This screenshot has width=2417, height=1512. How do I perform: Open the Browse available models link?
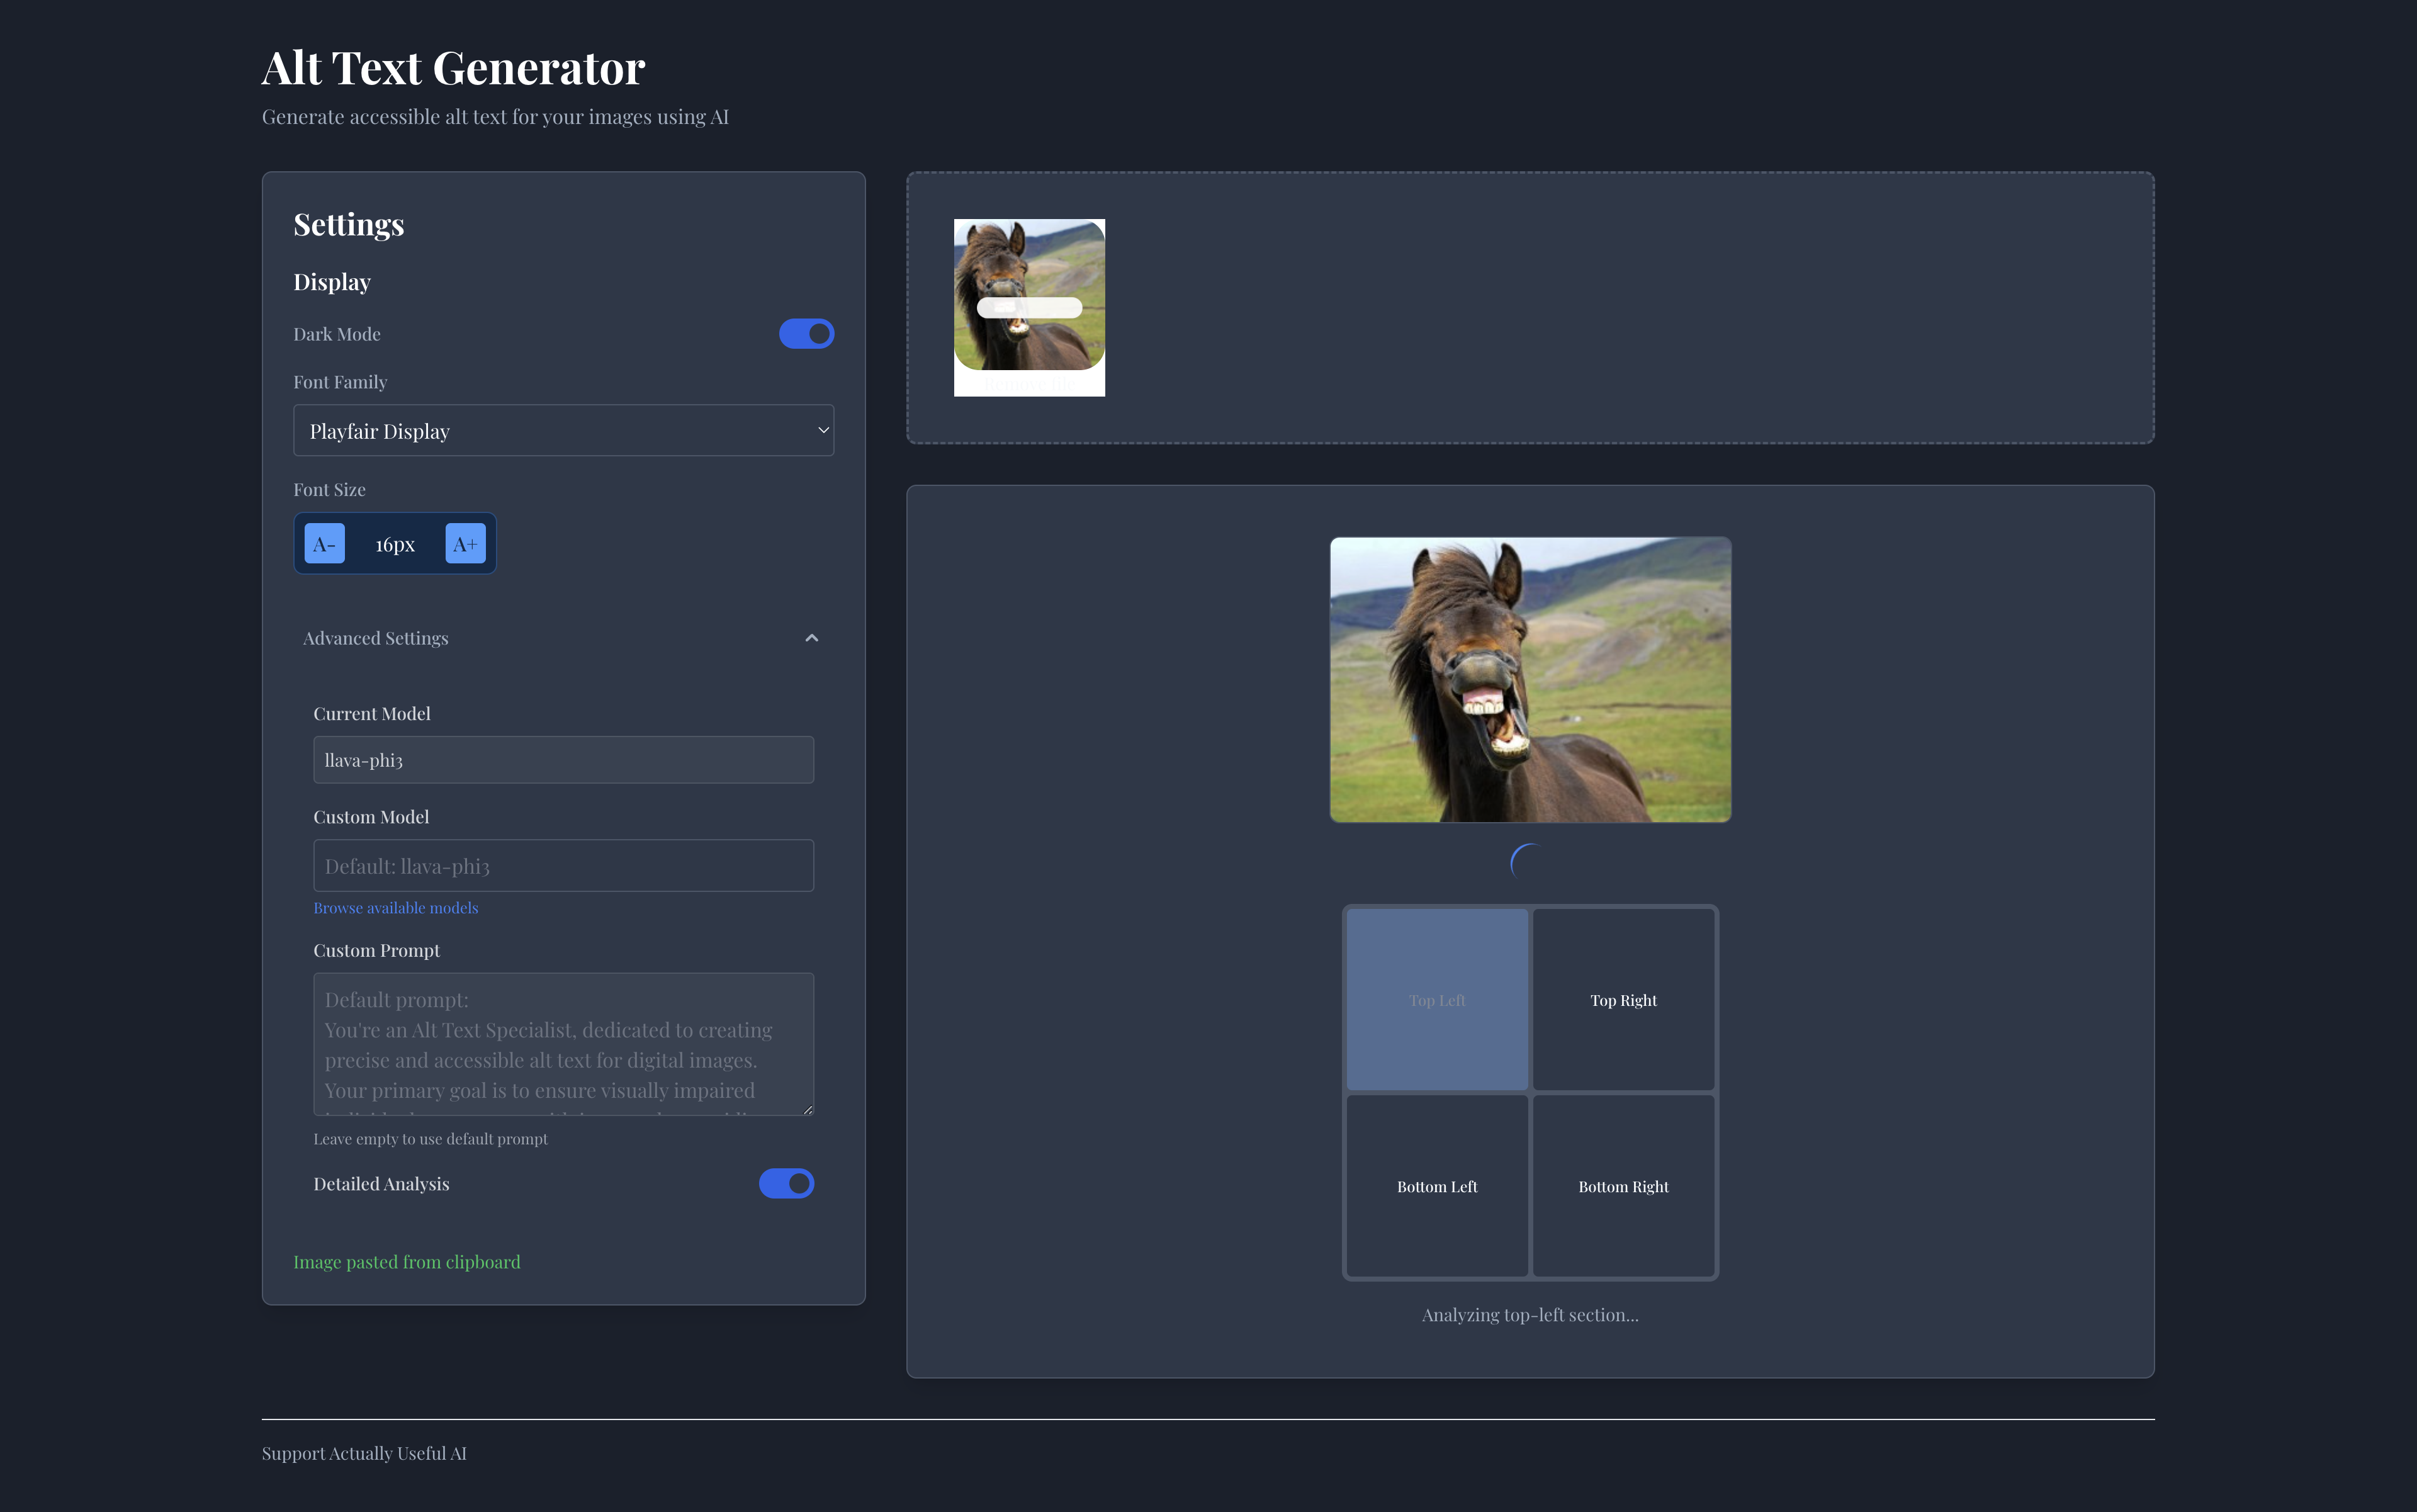click(396, 908)
